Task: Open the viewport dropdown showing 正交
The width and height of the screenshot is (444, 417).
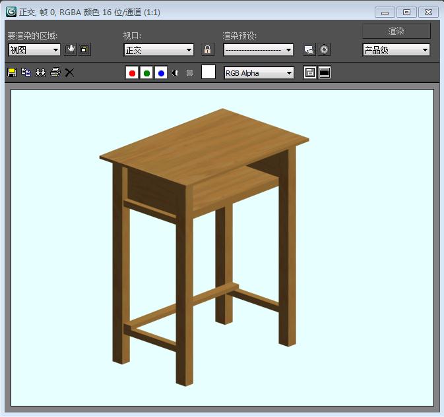Action: (x=159, y=50)
